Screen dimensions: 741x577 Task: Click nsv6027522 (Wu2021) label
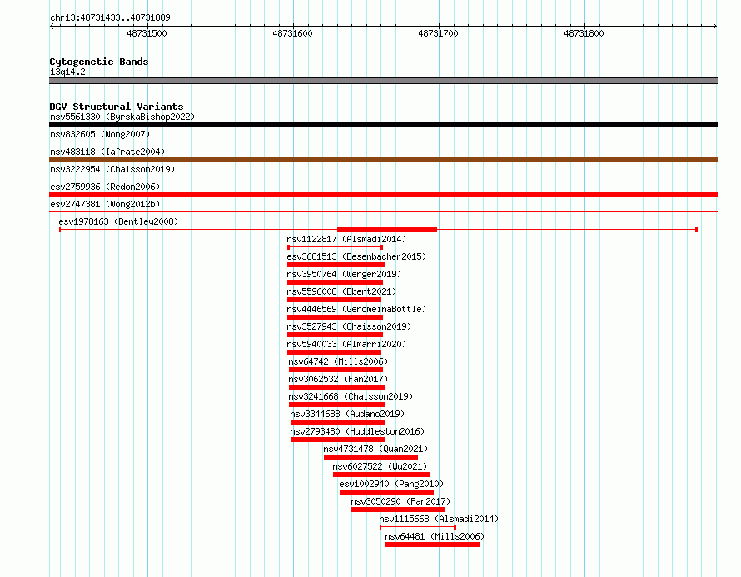pos(380,466)
